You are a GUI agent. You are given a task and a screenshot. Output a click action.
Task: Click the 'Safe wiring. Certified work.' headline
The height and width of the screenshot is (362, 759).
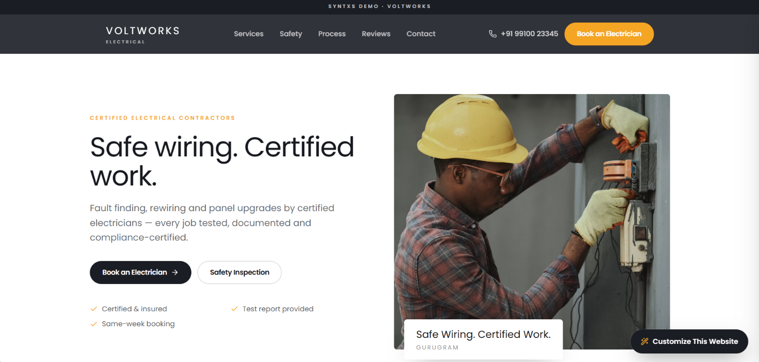222,161
